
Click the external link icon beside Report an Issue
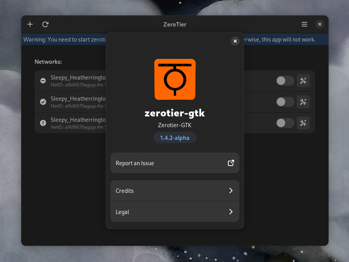click(231, 163)
